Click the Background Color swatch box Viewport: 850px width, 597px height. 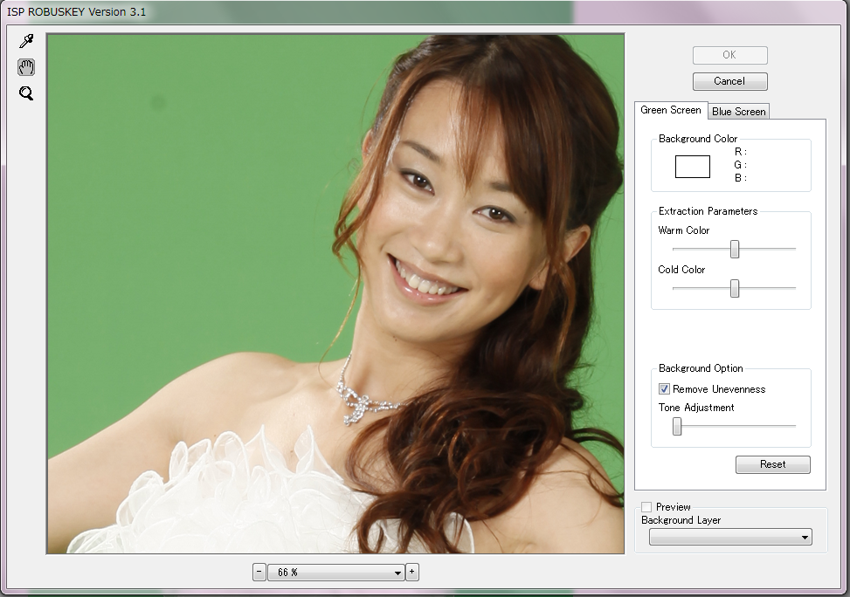692,167
